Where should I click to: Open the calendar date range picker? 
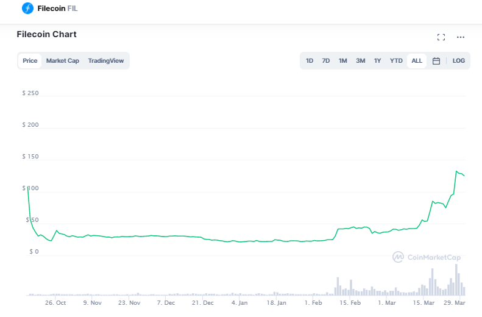pos(436,61)
